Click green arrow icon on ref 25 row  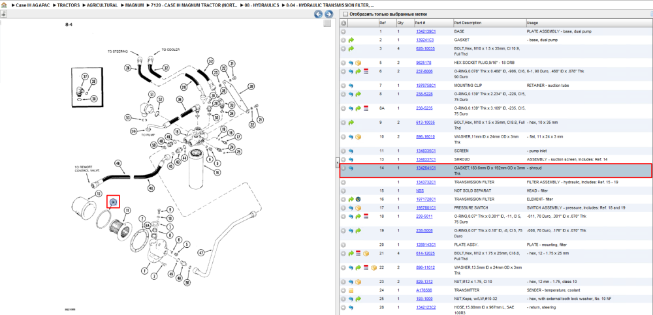(x=358, y=299)
